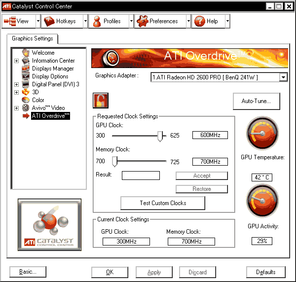This screenshot has width=296, height=282.
Task: Select Displays Manager in the tree
Action: tap(53, 69)
